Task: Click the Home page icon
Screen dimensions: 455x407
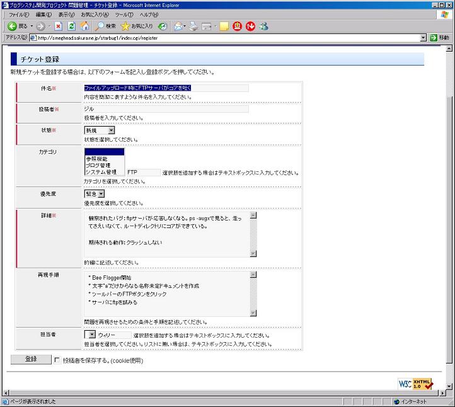Action: pyautogui.click(x=84, y=26)
